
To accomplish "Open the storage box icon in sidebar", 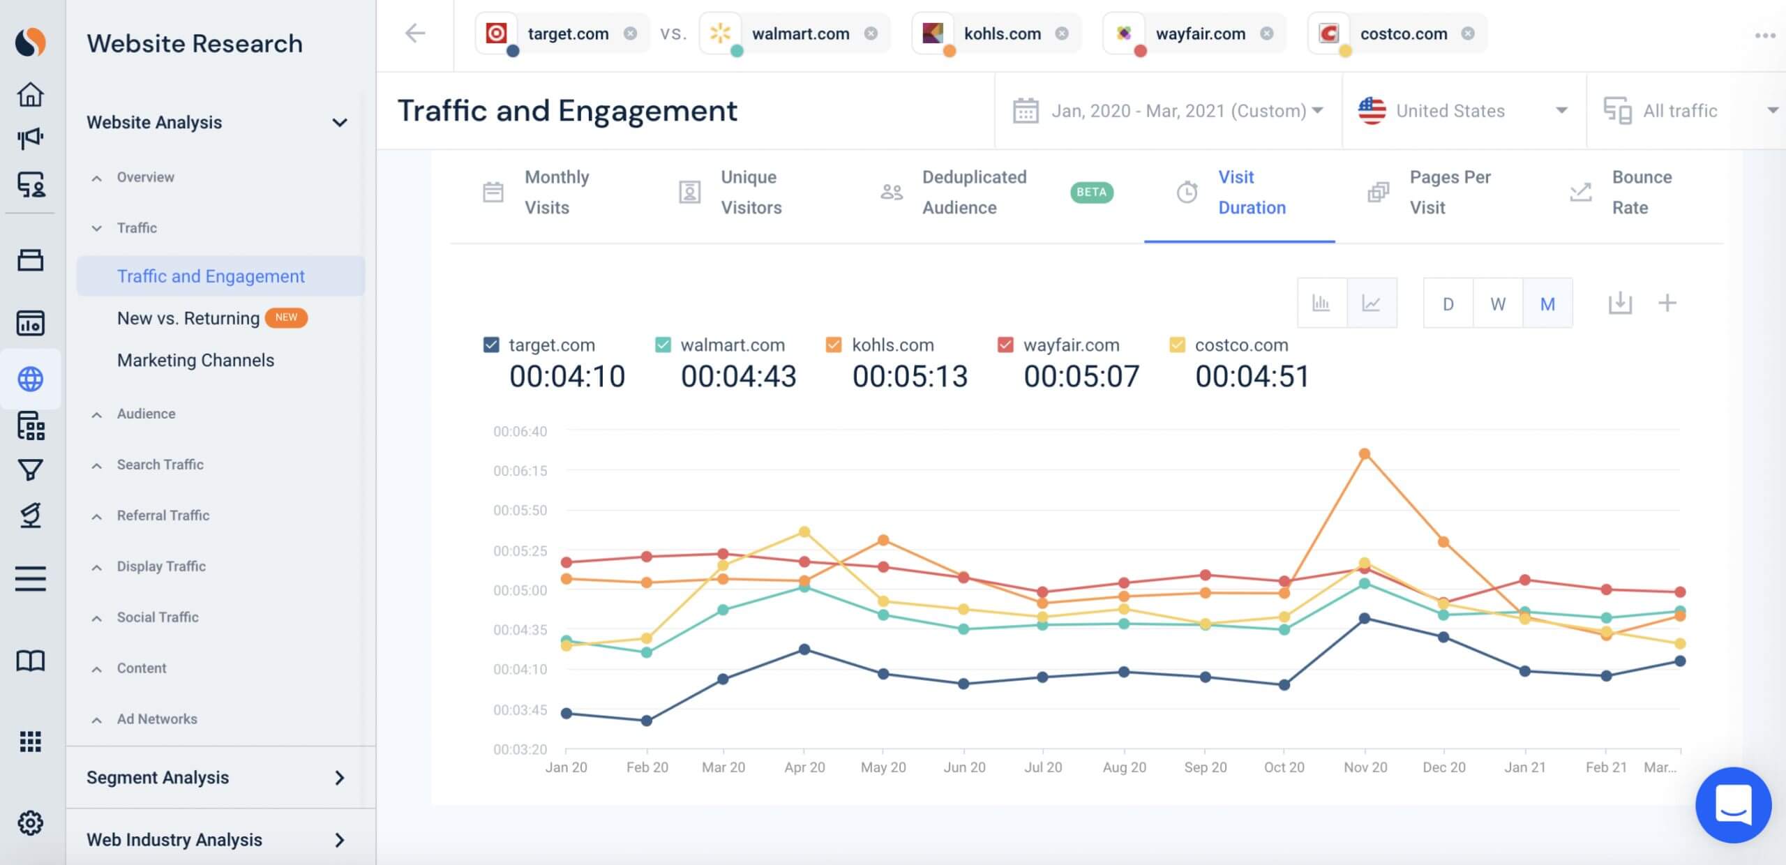I will click(31, 260).
